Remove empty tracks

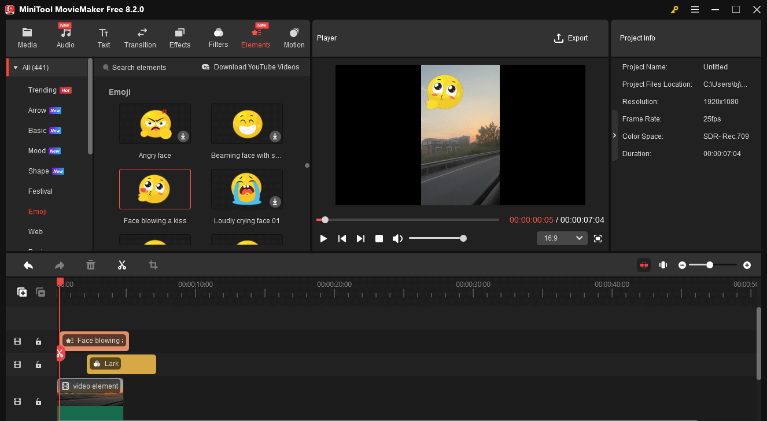click(40, 292)
